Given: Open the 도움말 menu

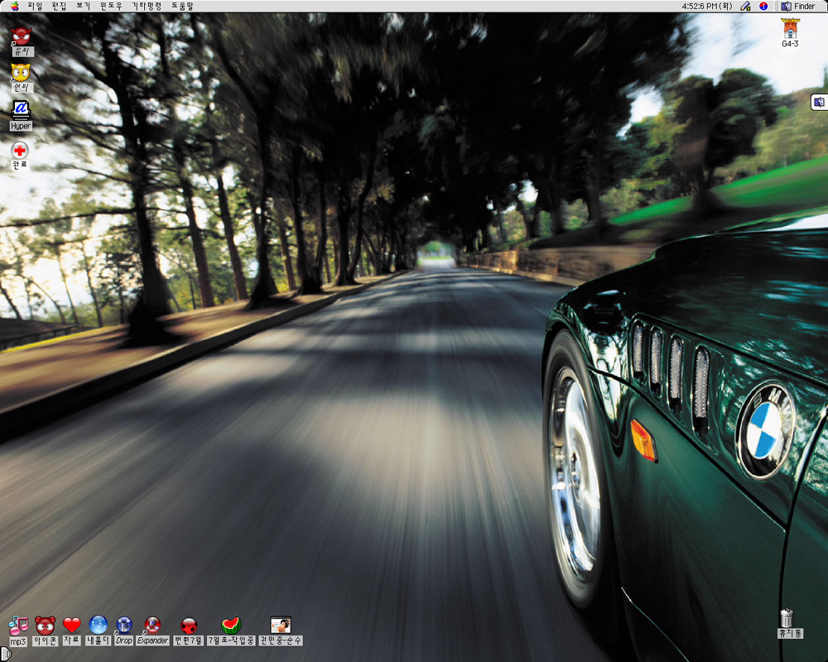Looking at the screenshot, I should [x=182, y=6].
